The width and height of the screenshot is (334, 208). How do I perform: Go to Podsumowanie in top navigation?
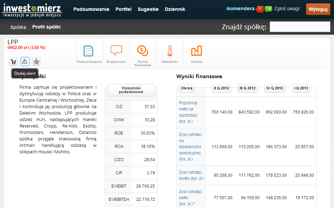tap(91, 9)
